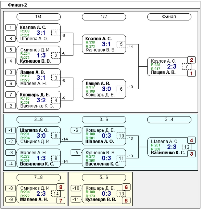
Task: Select dashed match number 2 box
Action: [56, 55]
